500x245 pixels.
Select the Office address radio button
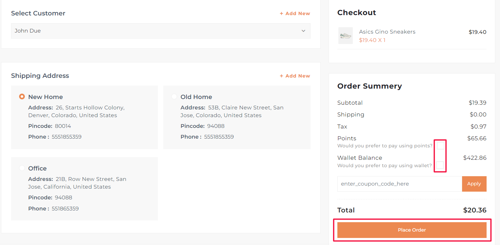22,168
